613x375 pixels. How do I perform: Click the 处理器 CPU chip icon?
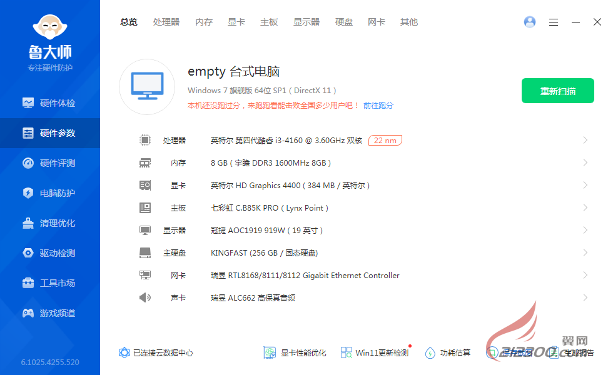point(145,140)
